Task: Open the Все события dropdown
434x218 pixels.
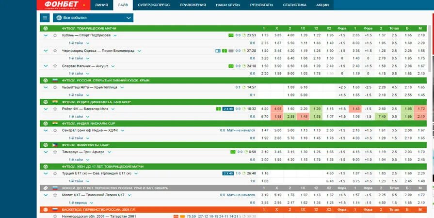Action: [x=93, y=18]
